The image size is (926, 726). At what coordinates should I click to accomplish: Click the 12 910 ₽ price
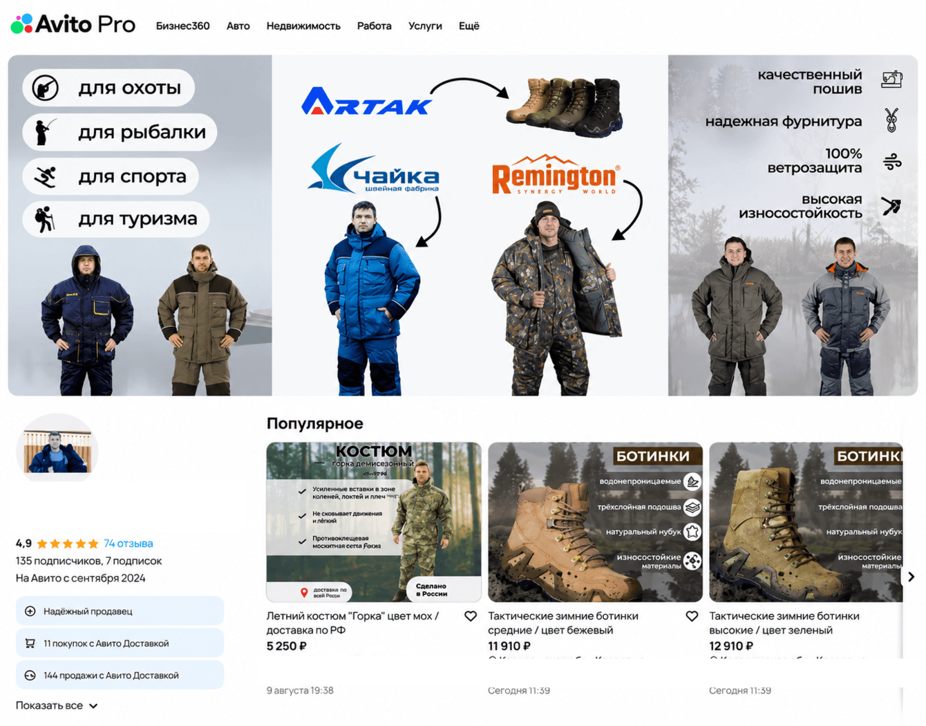coord(731,646)
